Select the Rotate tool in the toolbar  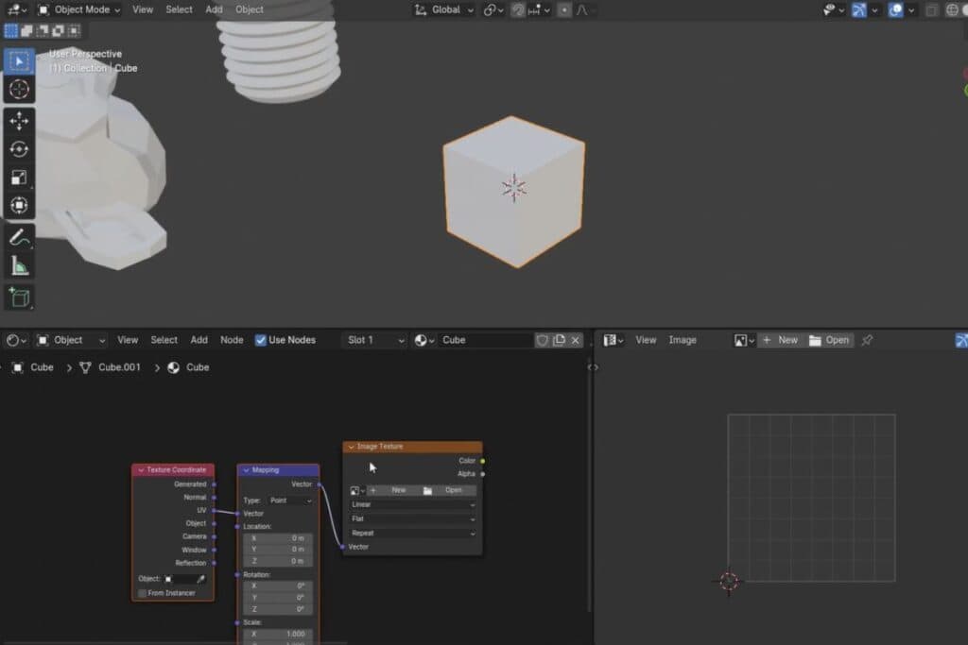19,149
